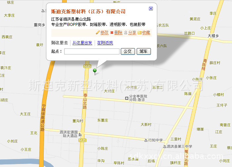The image size is (232, 167).
Task: Click the 泗洪宏源国际大酒店 label
Action: click(x=69, y=134)
